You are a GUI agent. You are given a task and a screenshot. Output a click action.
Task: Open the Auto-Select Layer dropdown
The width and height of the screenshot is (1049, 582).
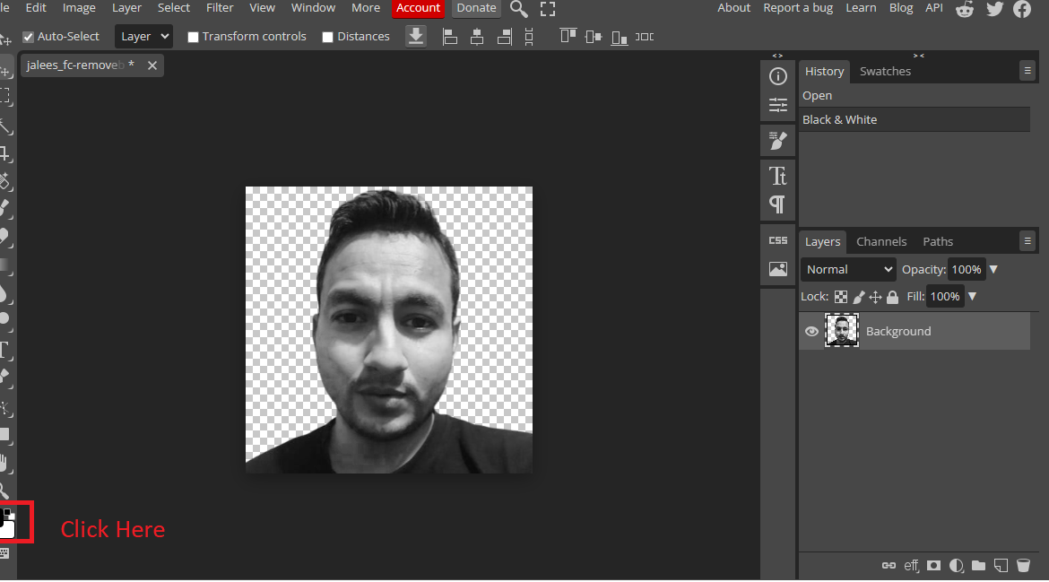[143, 37]
